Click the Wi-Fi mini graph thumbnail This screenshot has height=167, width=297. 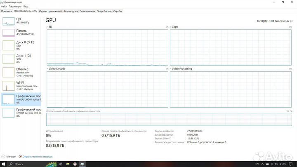coord(9,86)
